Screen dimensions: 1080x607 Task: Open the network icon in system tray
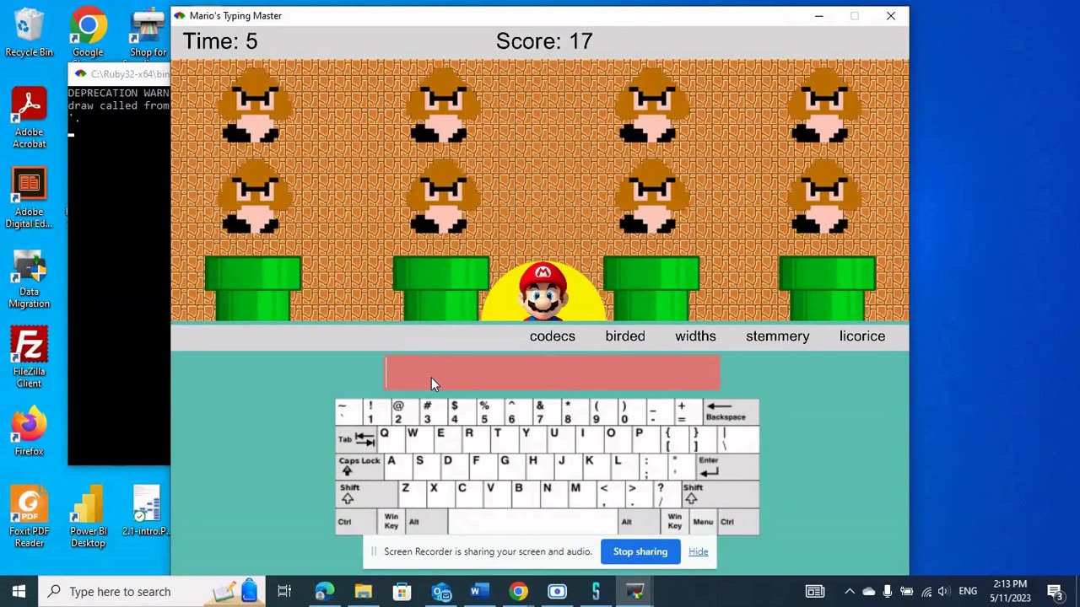(926, 591)
